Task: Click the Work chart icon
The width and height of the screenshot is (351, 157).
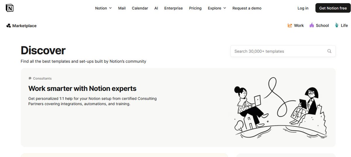Action: [x=290, y=25]
